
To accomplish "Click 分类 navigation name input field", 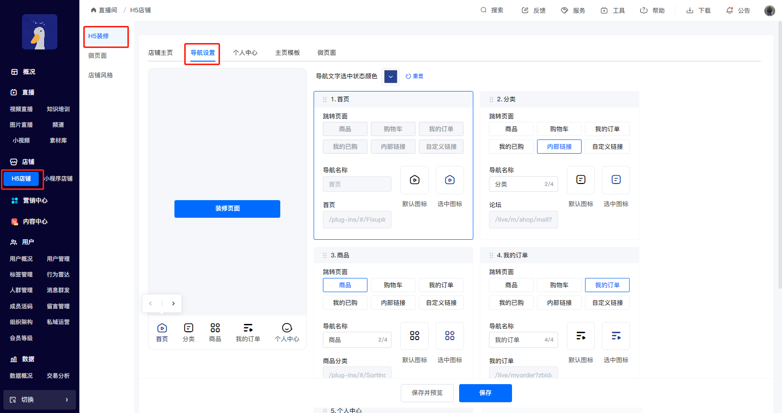I will pyautogui.click(x=523, y=184).
